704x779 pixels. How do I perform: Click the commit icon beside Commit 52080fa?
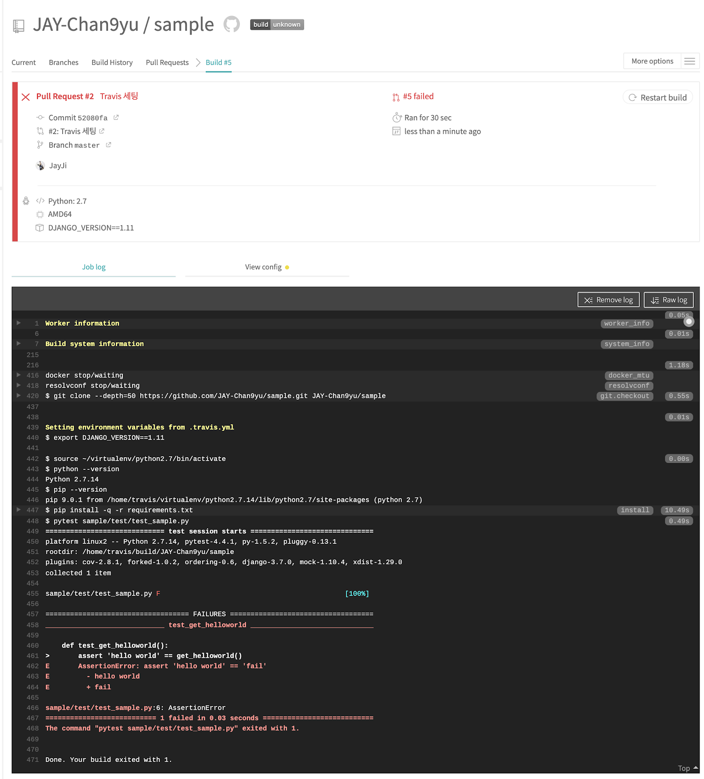pyautogui.click(x=40, y=117)
